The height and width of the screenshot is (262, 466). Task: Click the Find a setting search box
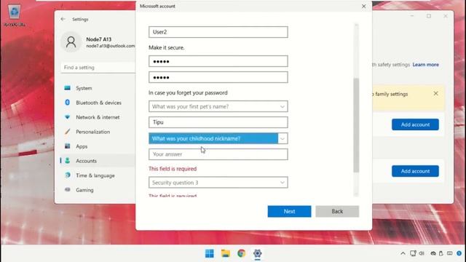click(98, 68)
